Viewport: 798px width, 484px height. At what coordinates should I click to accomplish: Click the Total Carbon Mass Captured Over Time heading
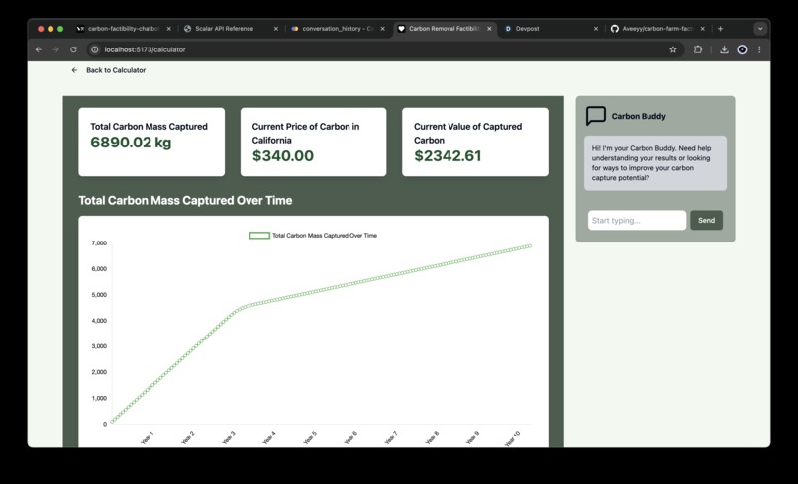click(185, 200)
